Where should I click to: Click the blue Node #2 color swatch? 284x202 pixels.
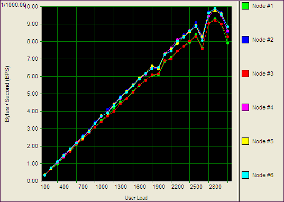click(x=245, y=40)
